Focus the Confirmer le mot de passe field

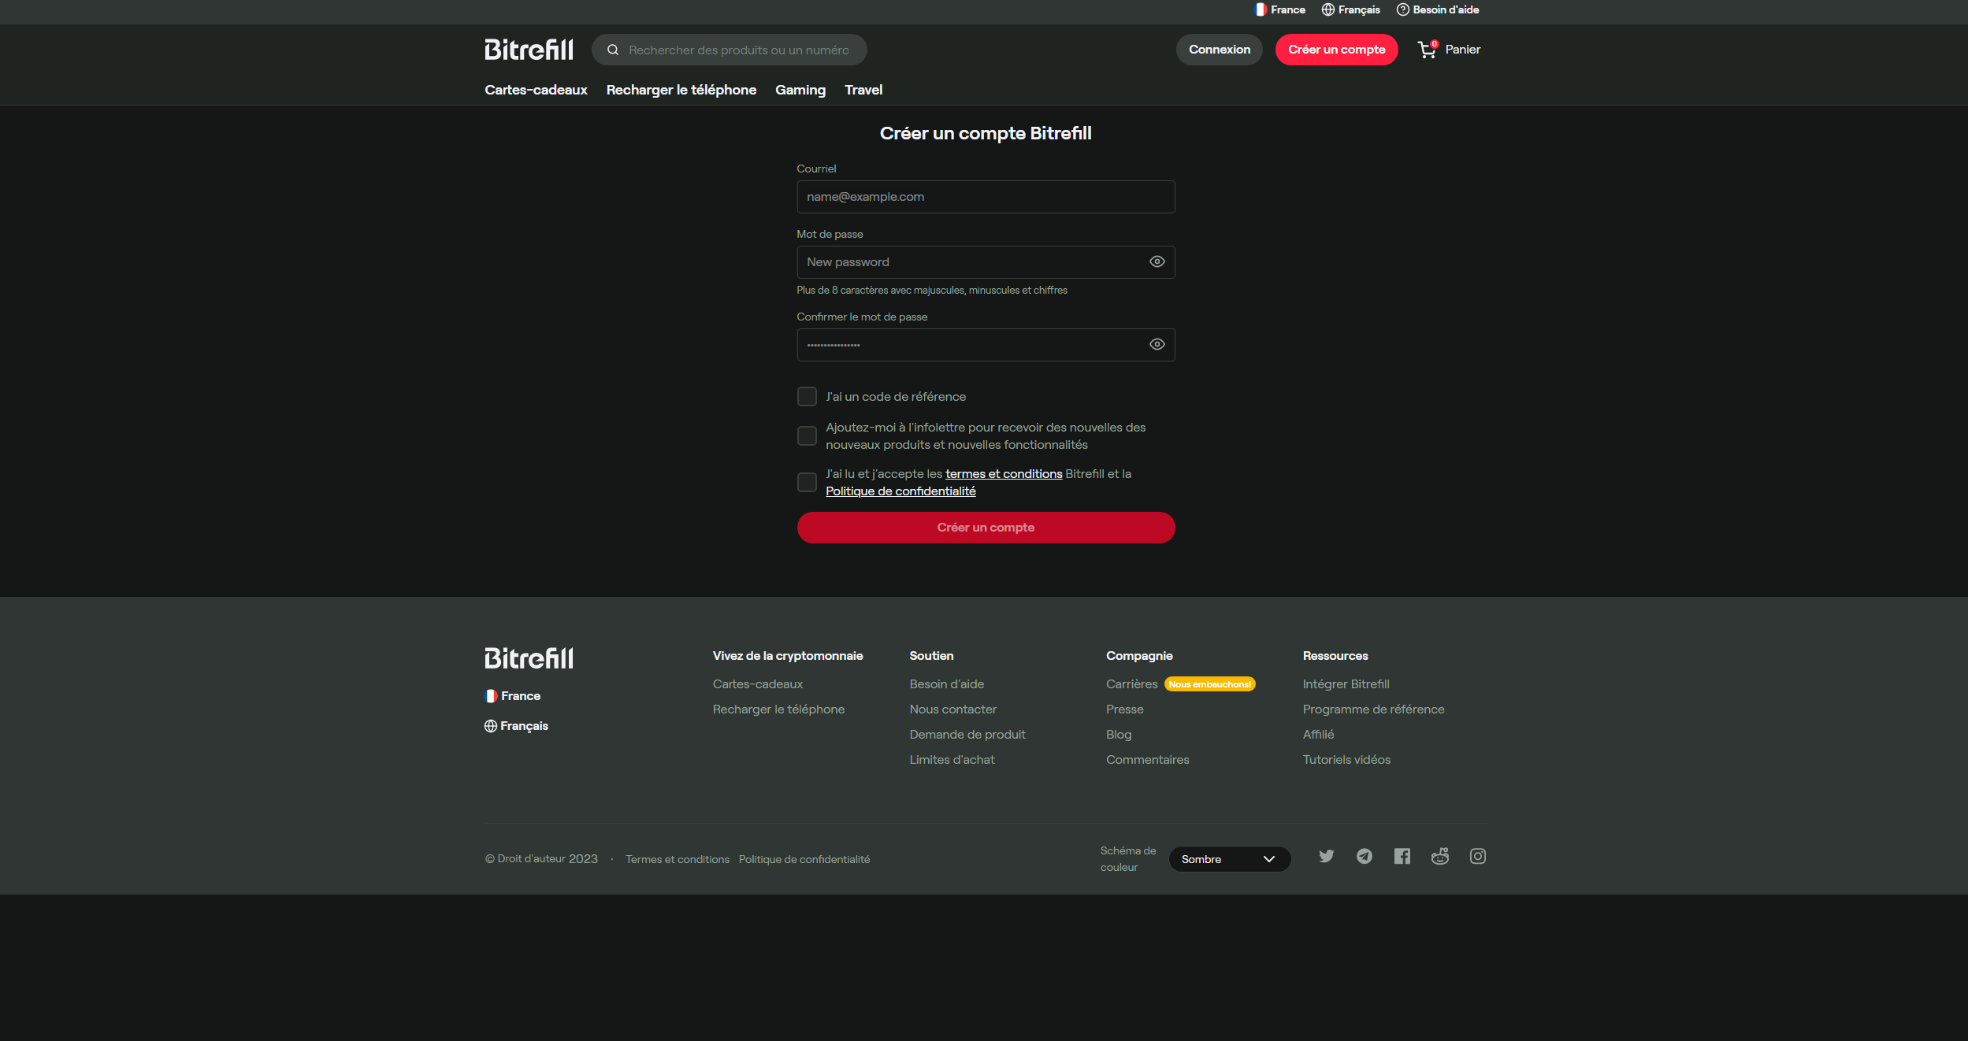[x=986, y=345]
